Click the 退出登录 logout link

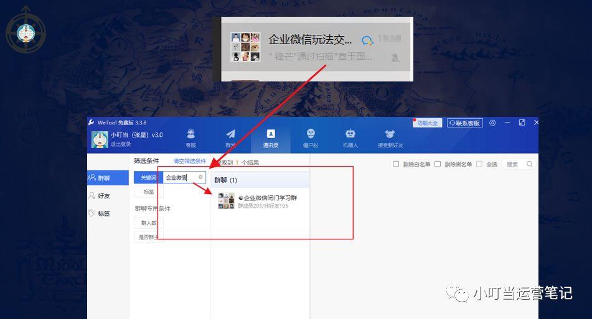point(120,144)
